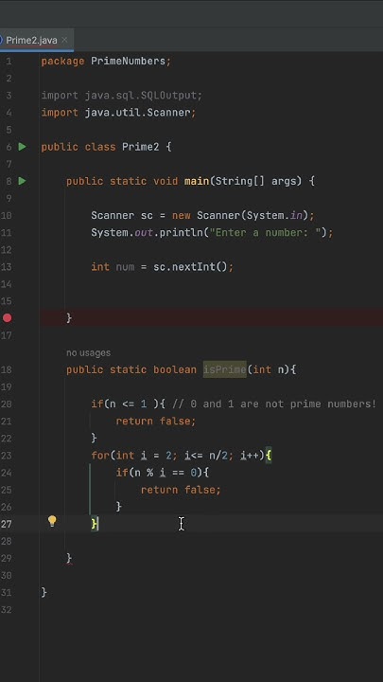Open the yellow light bulb quick-fix

[x=52, y=521]
